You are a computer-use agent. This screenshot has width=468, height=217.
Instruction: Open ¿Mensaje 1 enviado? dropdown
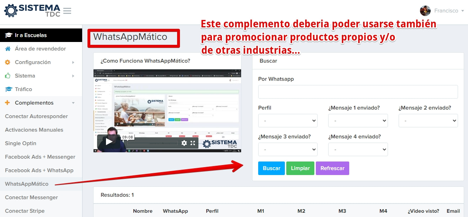tap(358, 121)
